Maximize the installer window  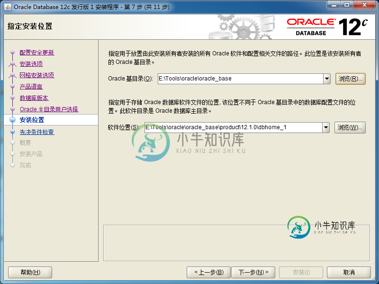pos(347,5)
